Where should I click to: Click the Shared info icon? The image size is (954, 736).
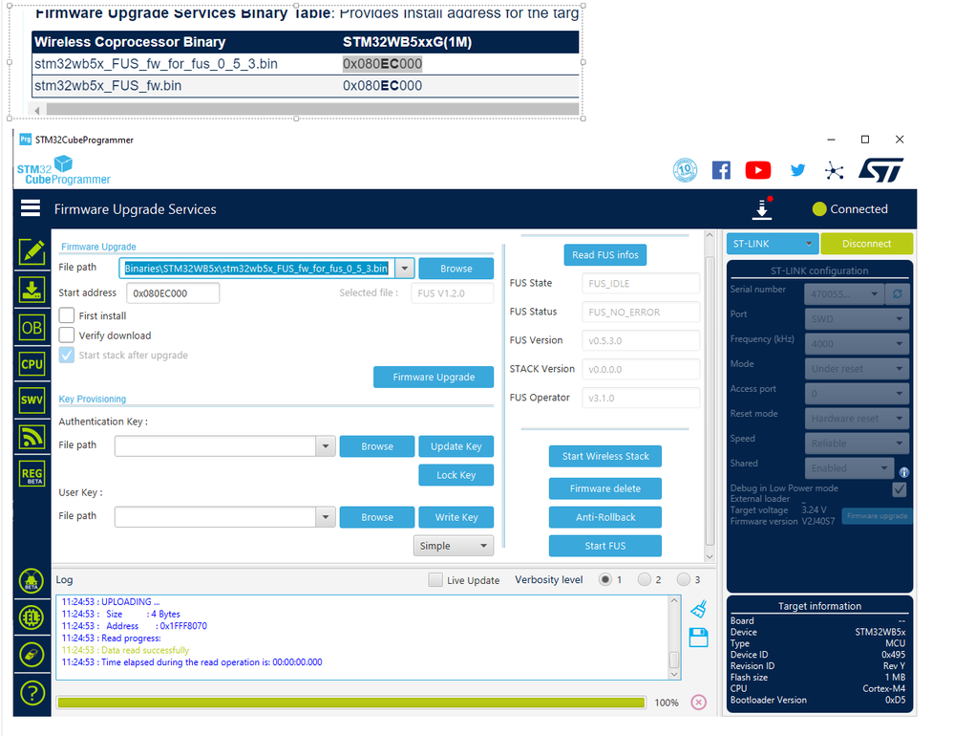[904, 472]
